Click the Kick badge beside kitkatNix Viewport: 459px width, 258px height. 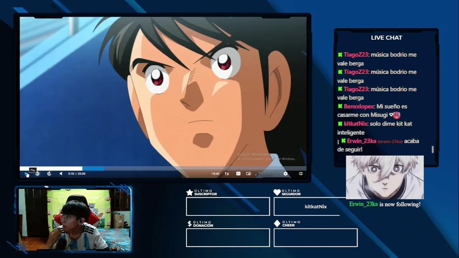(340, 124)
